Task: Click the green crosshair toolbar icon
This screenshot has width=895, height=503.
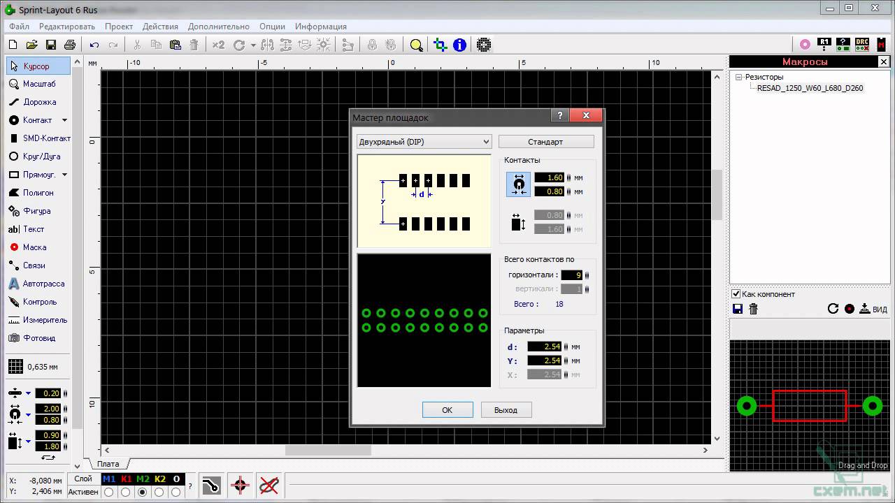Action: point(440,45)
